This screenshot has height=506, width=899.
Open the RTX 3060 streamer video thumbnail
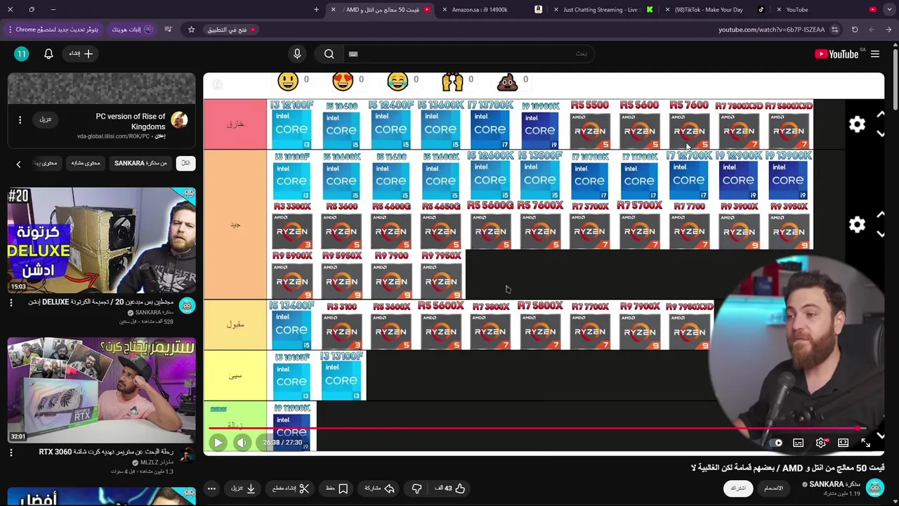[x=102, y=390]
